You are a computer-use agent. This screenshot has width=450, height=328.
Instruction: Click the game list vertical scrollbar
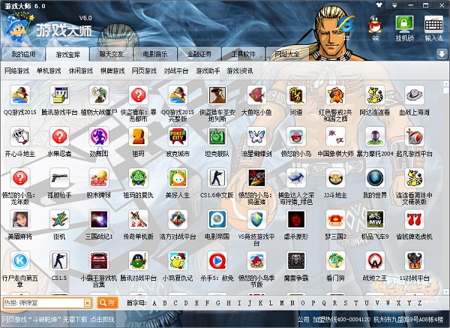tap(446, 188)
